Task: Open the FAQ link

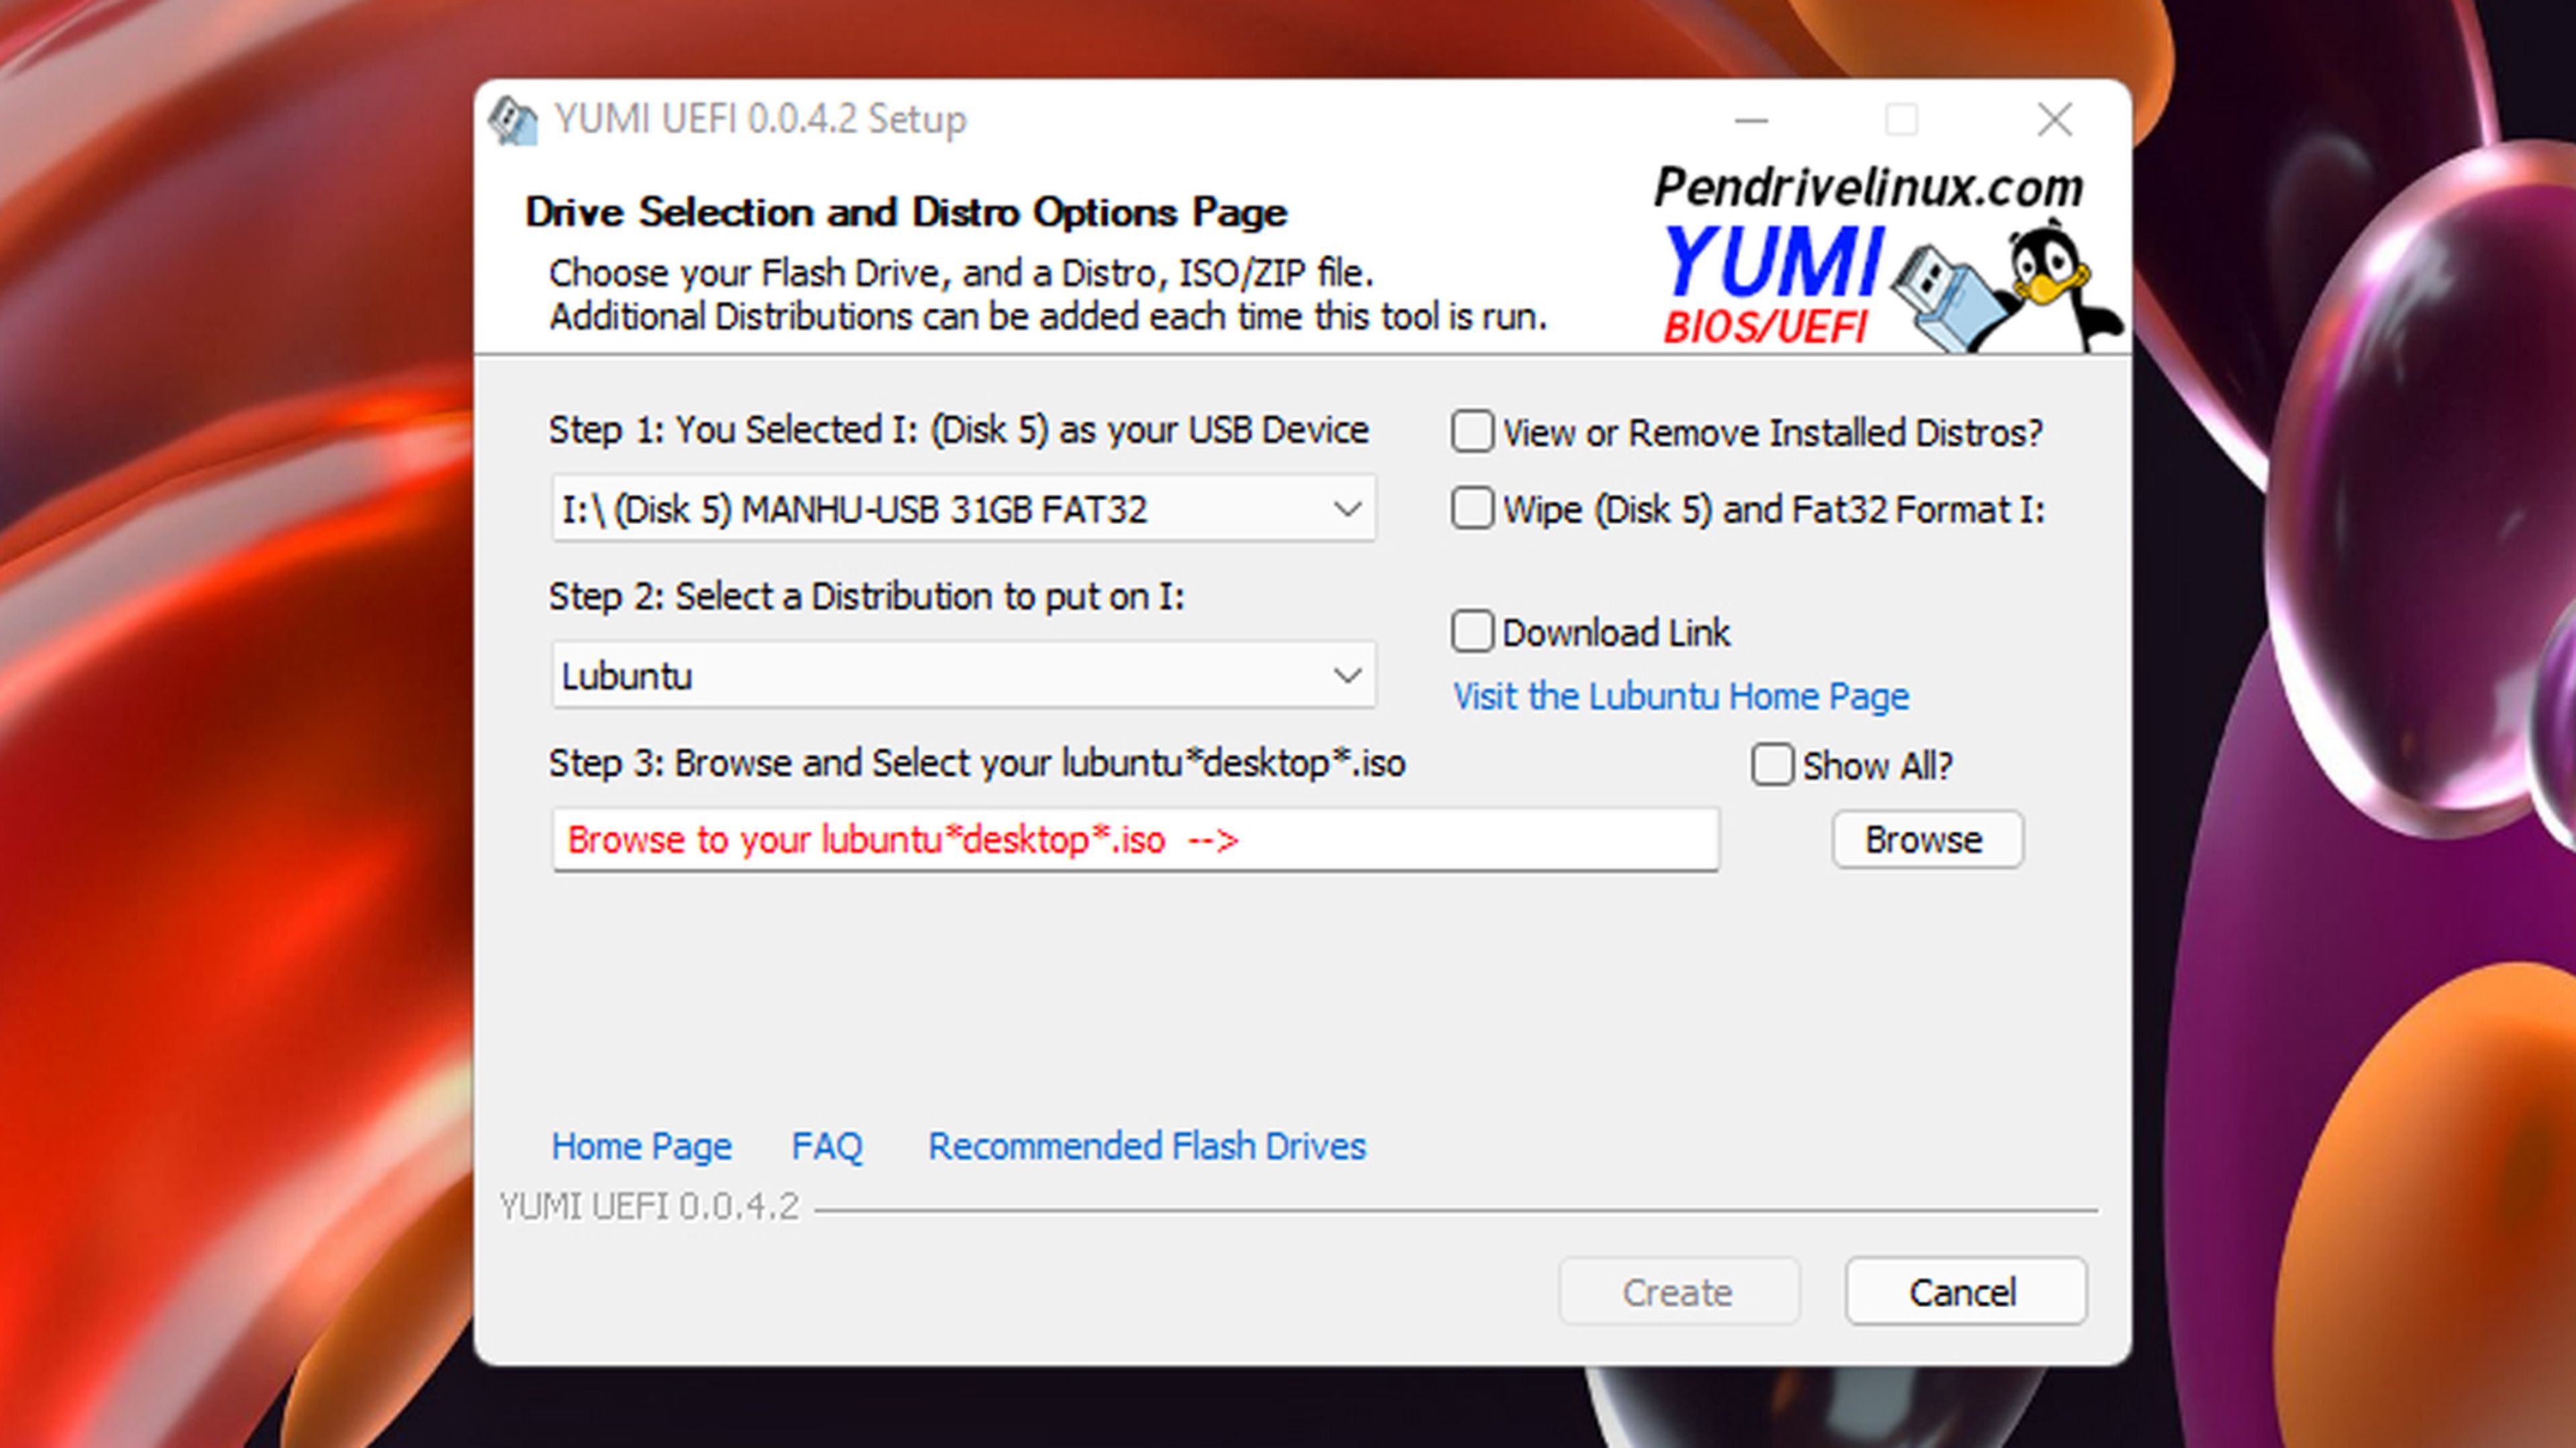Action: tap(827, 1146)
